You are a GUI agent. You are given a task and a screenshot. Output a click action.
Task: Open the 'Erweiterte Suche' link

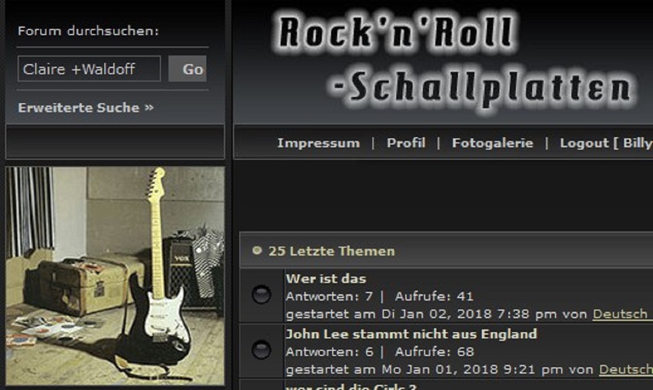point(86,108)
